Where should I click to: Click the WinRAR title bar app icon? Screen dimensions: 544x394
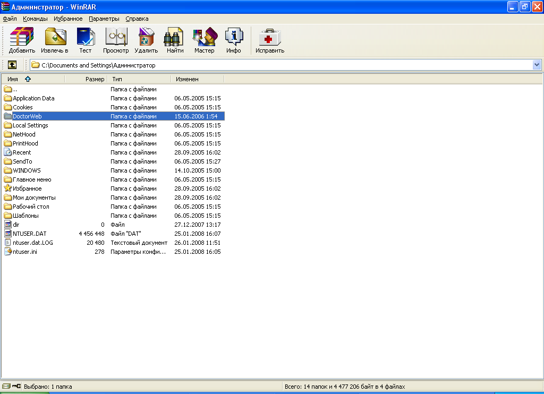pyautogui.click(x=5, y=6)
